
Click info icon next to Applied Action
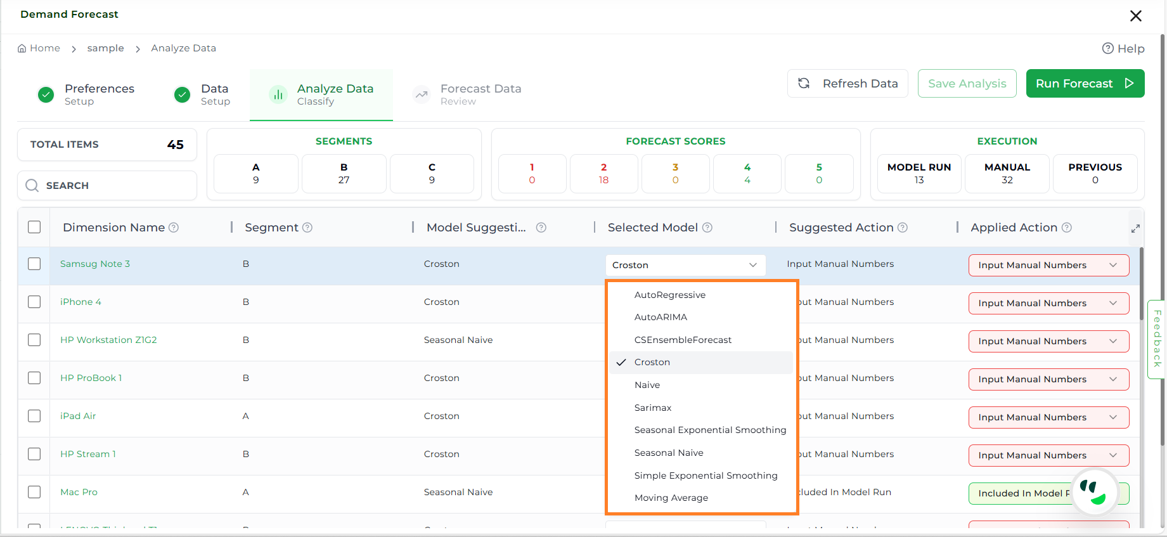tap(1067, 228)
